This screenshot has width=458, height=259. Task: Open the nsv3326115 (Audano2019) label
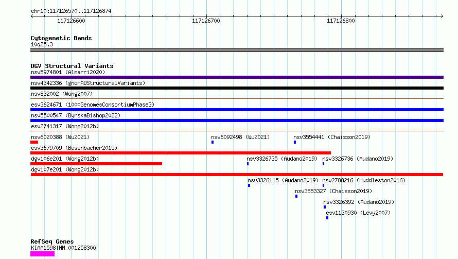(x=283, y=180)
